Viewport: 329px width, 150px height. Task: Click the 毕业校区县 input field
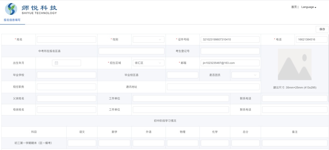[182, 75]
